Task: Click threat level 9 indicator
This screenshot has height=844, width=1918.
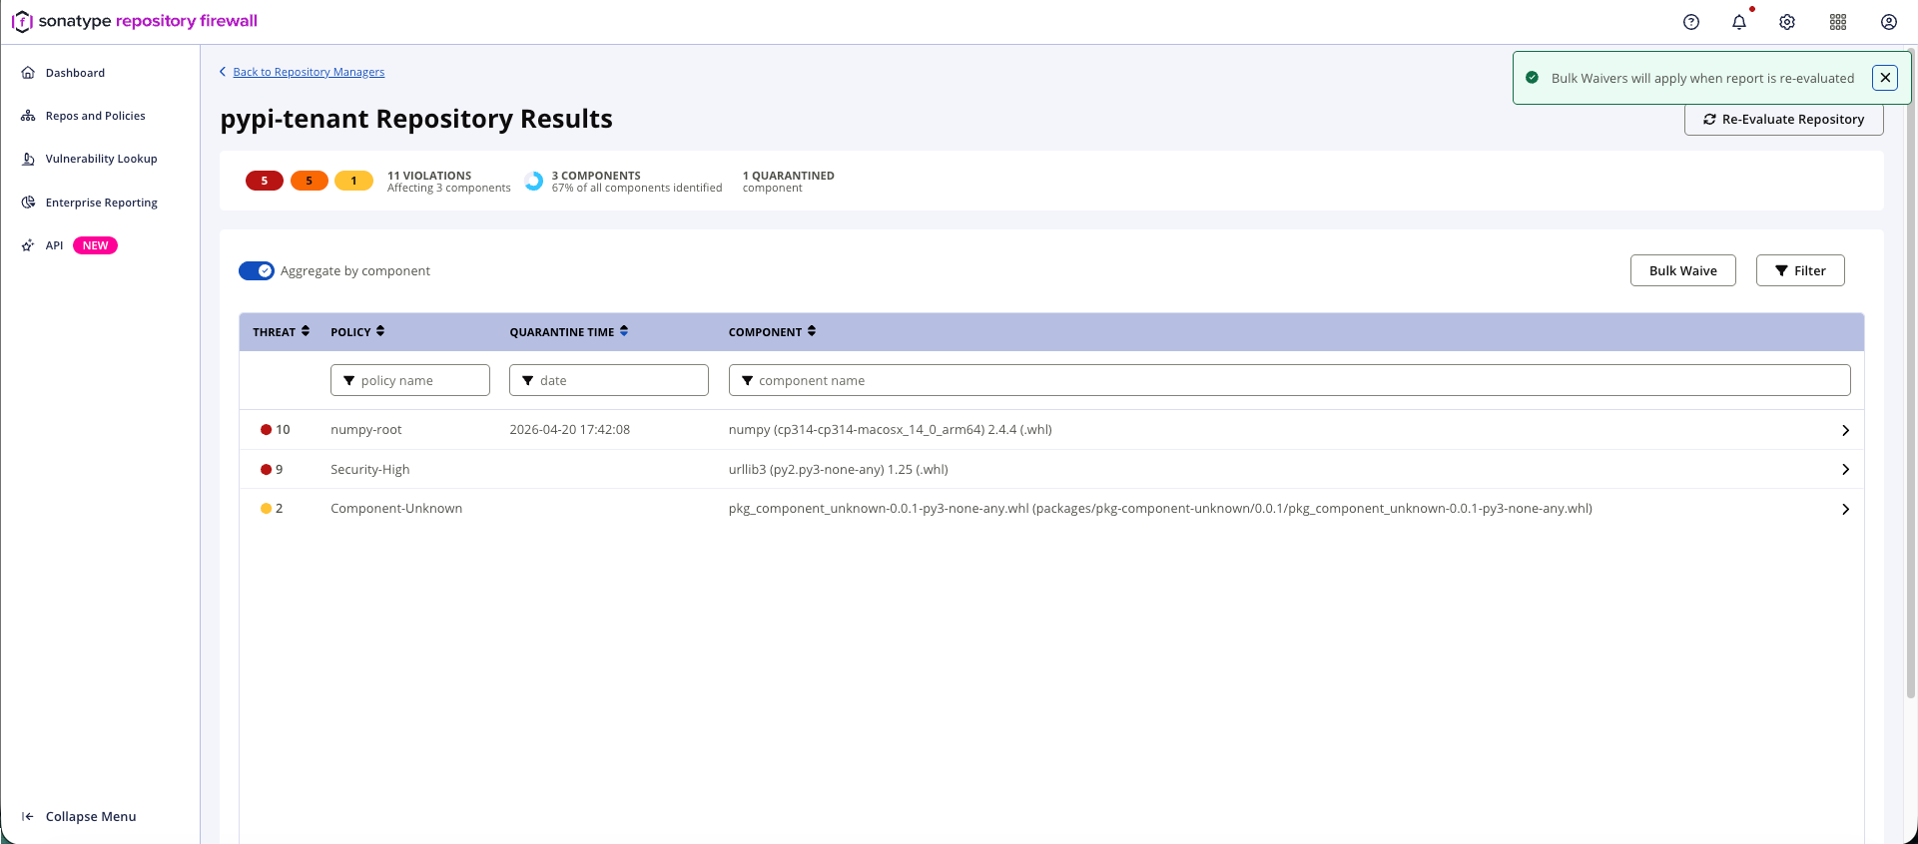Action: tap(272, 469)
